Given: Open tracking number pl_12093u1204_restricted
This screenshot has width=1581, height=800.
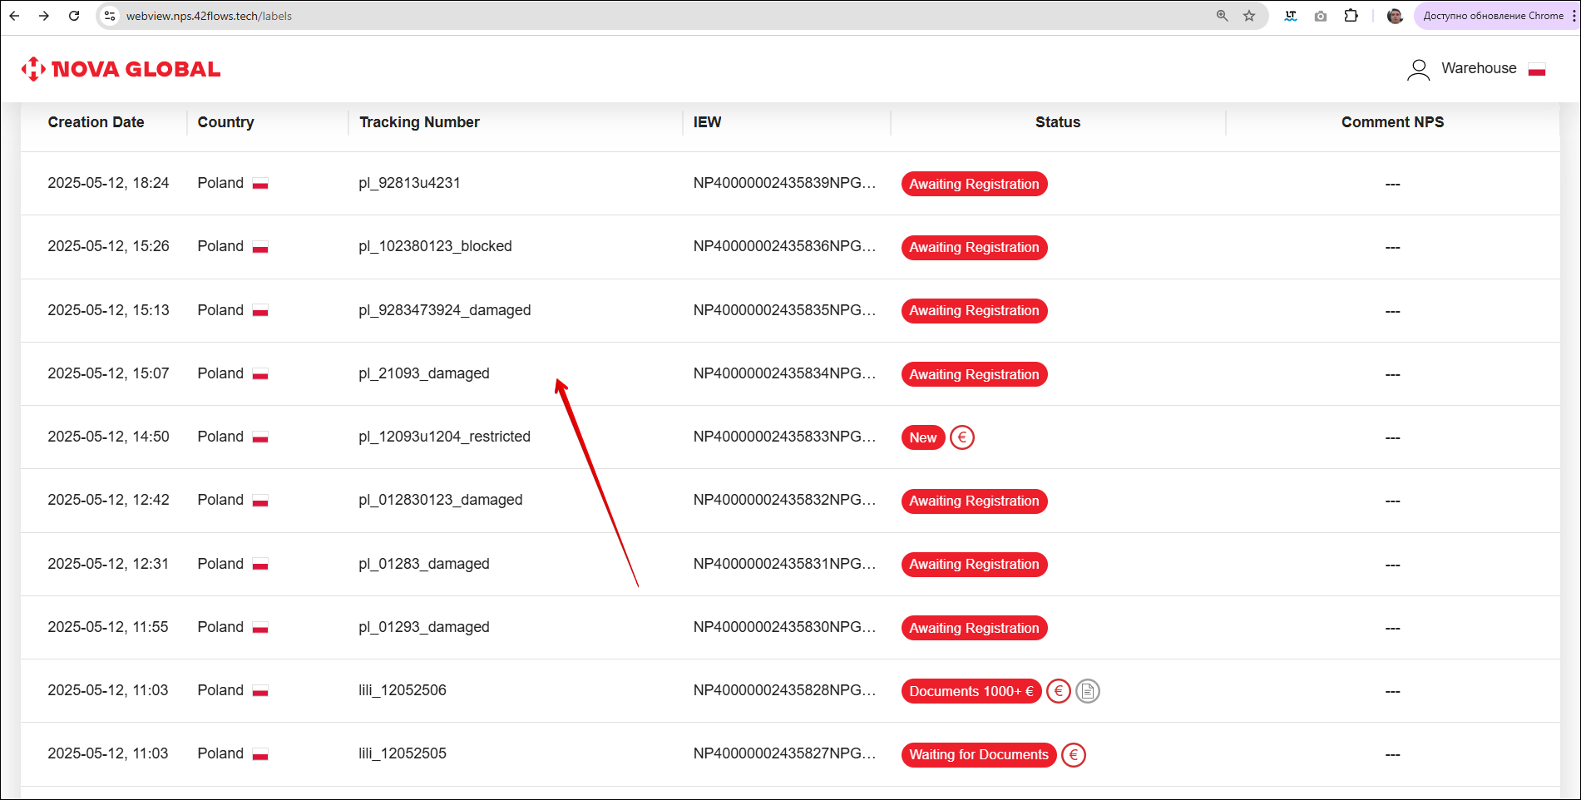Looking at the screenshot, I should click(444, 437).
